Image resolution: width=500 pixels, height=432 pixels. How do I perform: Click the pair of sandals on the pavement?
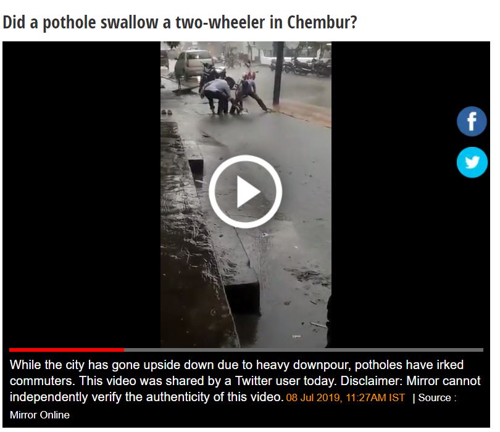pos(167,112)
